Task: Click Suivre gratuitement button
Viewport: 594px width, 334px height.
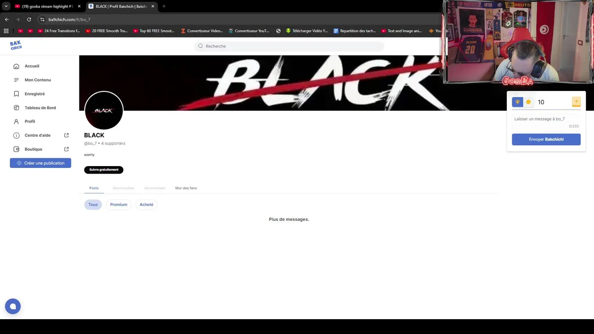Action: (103, 170)
